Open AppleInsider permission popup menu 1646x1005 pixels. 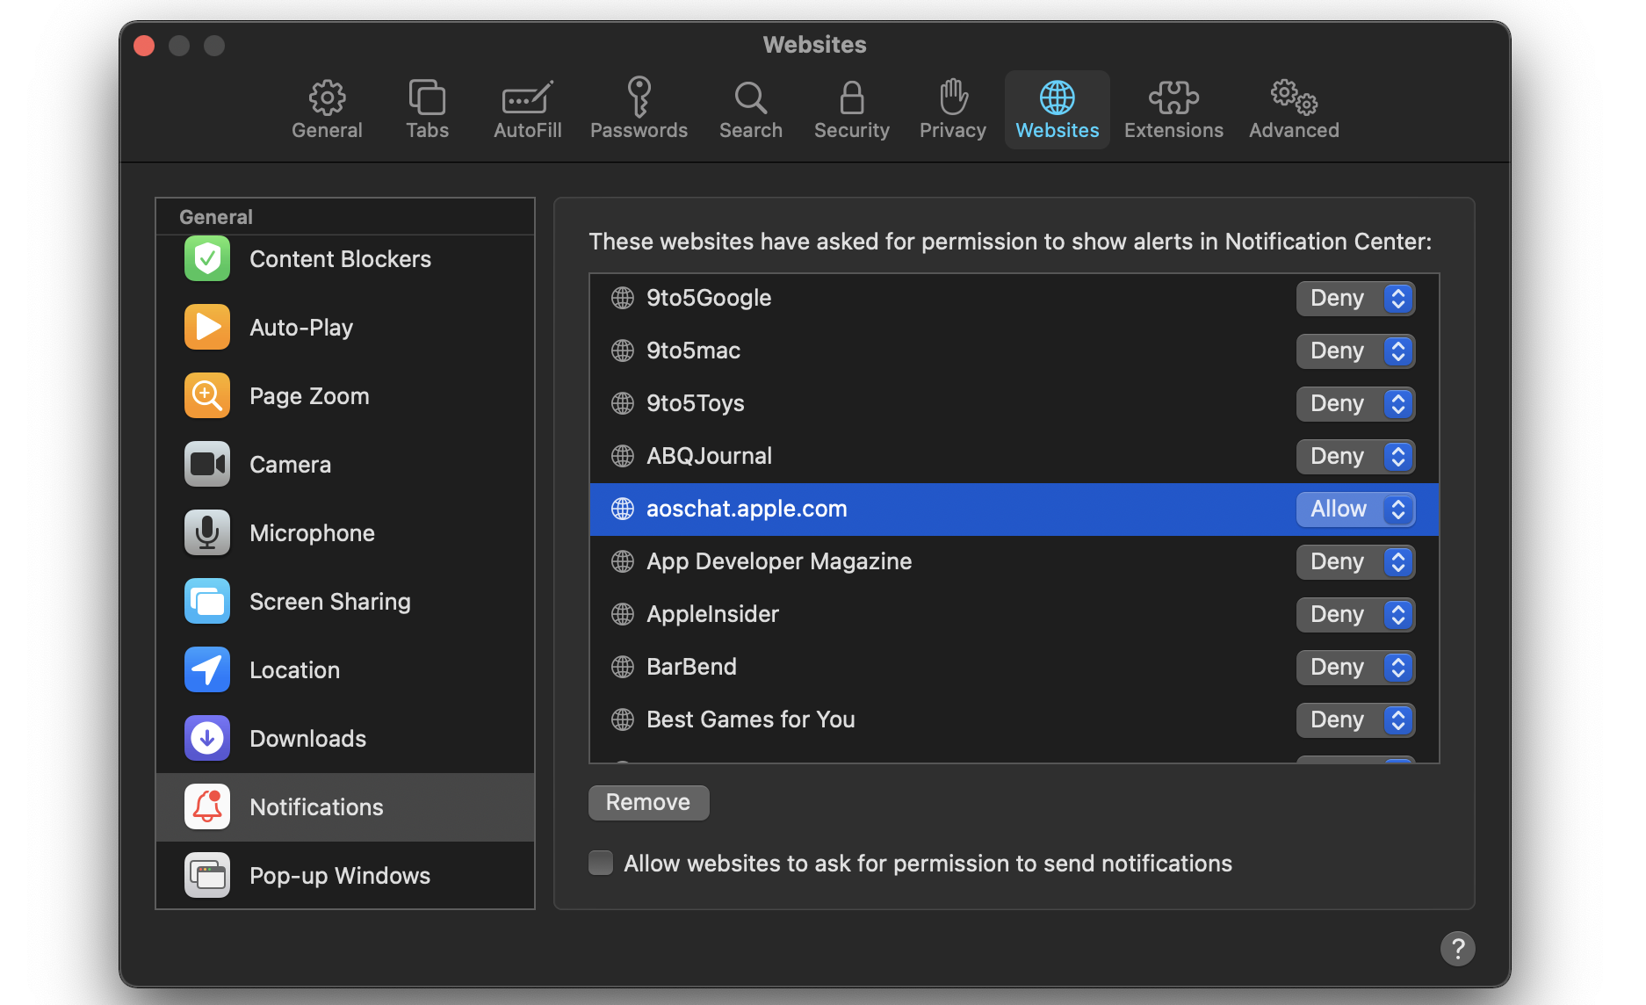[x=1355, y=615]
